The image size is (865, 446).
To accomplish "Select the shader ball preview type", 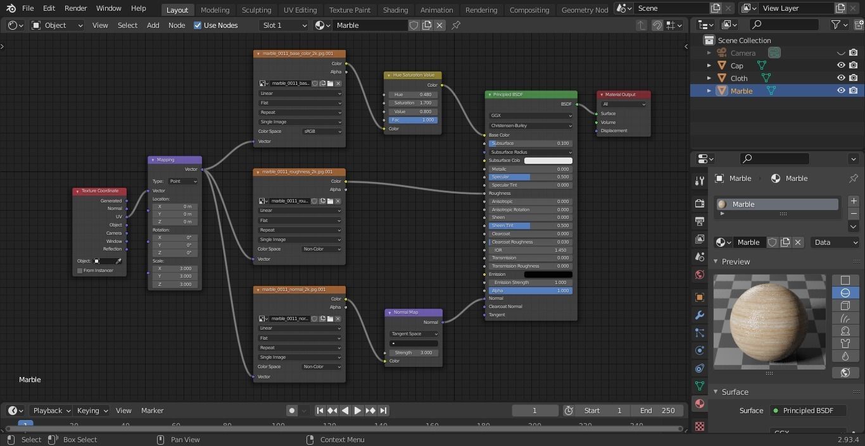I will click(x=845, y=331).
